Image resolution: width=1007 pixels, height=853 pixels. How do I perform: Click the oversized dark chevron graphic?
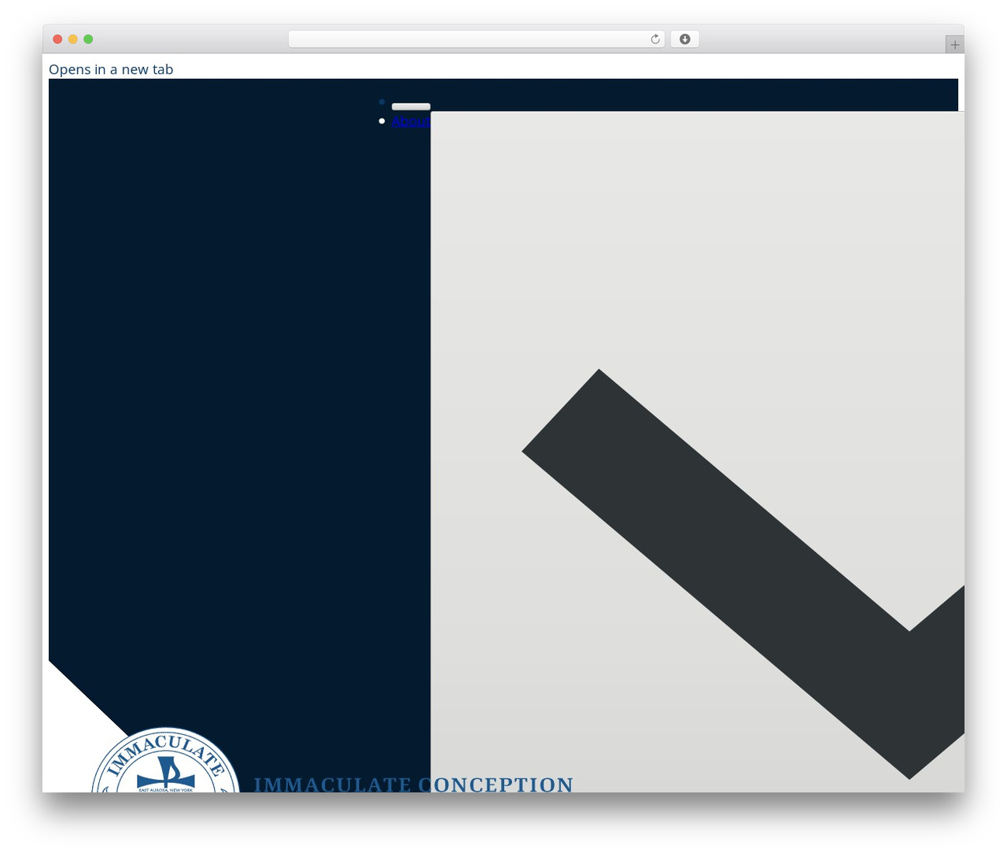tap(743, 574)
